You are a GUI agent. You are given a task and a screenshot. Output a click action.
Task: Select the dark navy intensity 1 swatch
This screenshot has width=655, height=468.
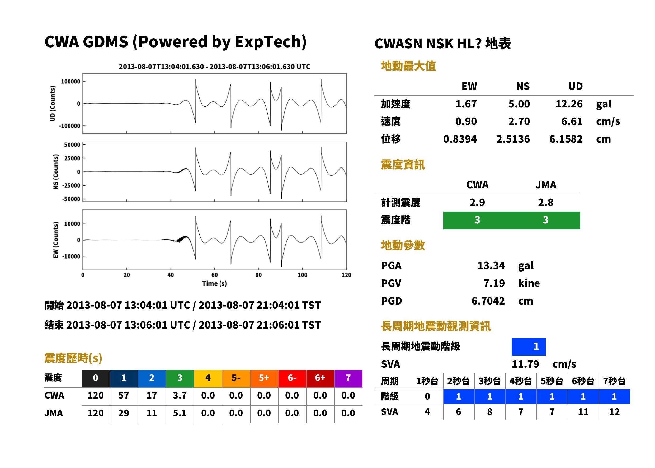tap(124, 378)
